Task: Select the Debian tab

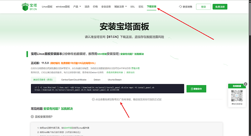Action: tap(97, 80)
